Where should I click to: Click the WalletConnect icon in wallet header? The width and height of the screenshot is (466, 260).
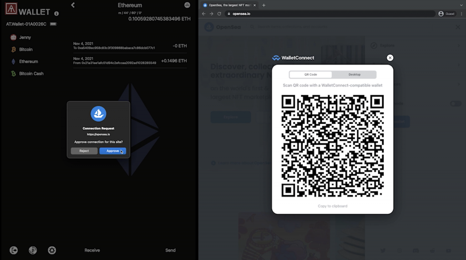[187, 5]
